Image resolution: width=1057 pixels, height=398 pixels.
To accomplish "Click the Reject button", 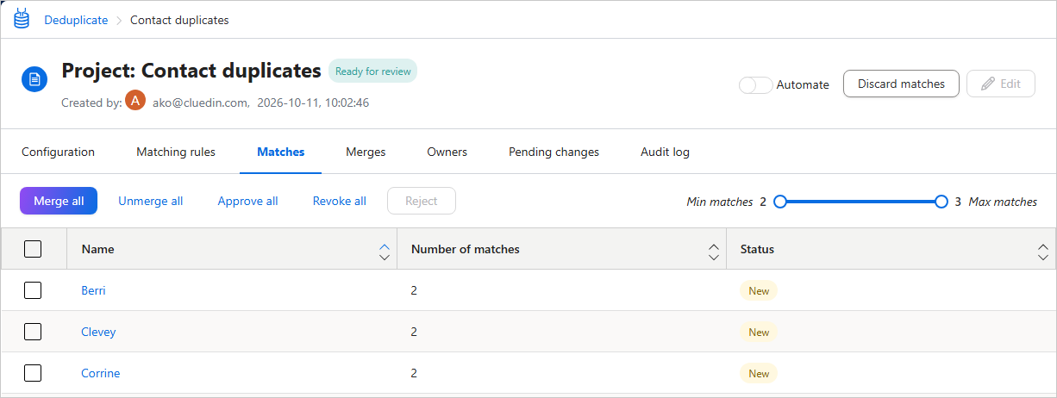I will point(422,201).
